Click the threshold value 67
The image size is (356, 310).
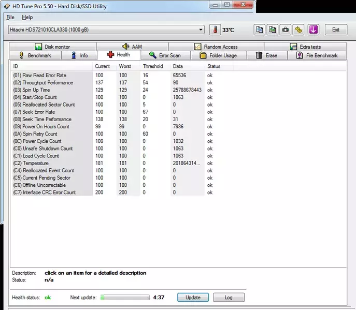(x=145, y=112)
